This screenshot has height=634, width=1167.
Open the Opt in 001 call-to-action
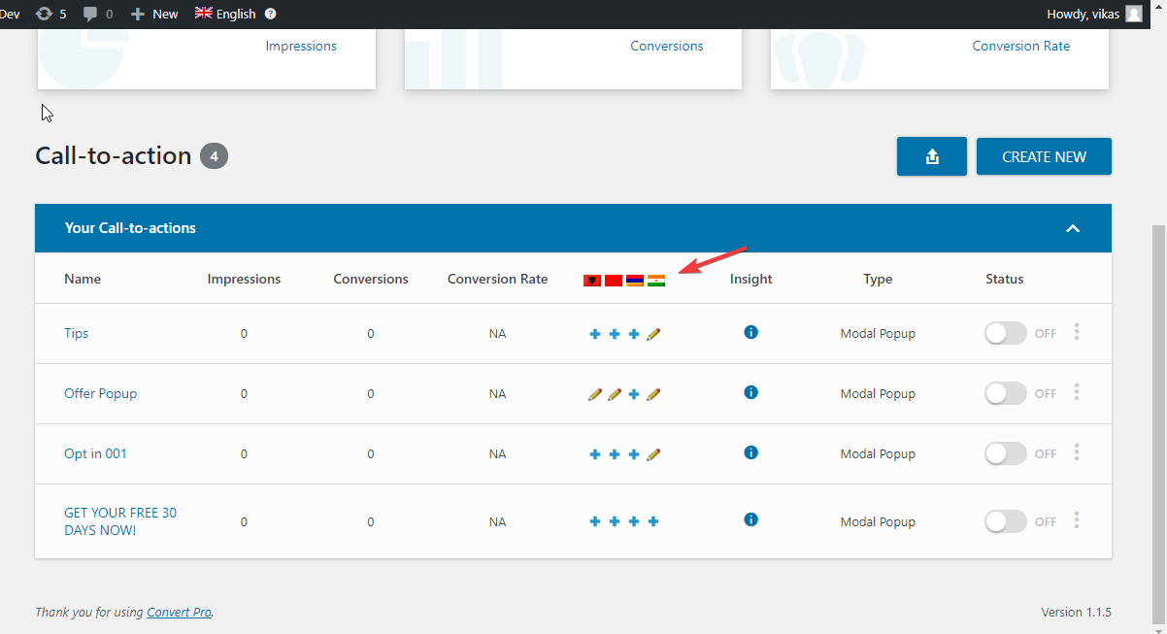(x=95, y=453)
